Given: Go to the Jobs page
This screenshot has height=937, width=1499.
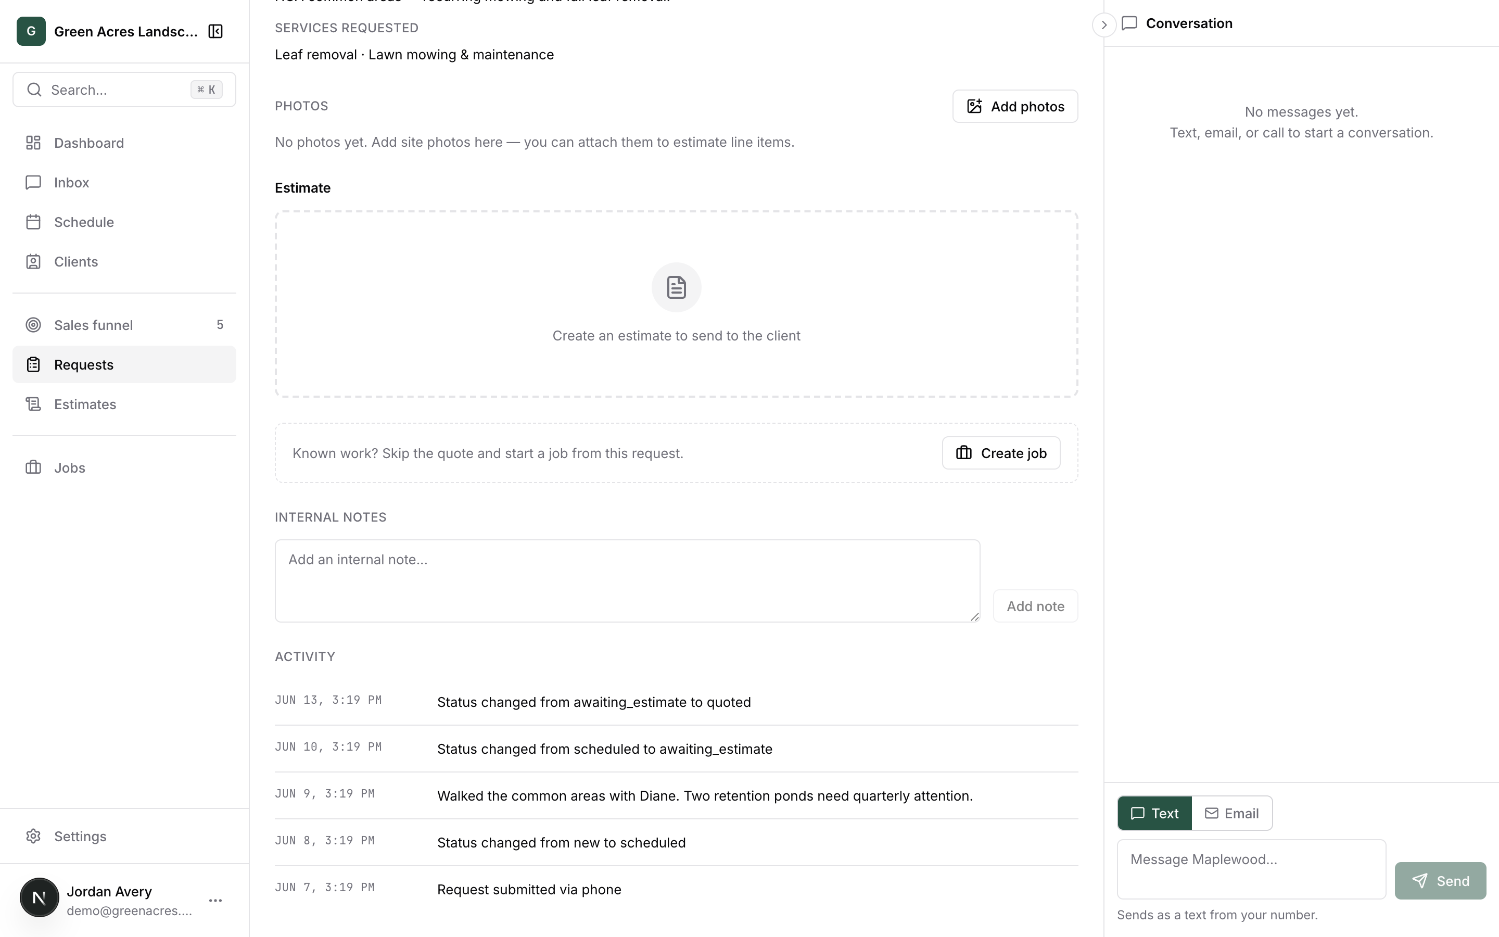Looking at the screenshot, I should 124,467.
